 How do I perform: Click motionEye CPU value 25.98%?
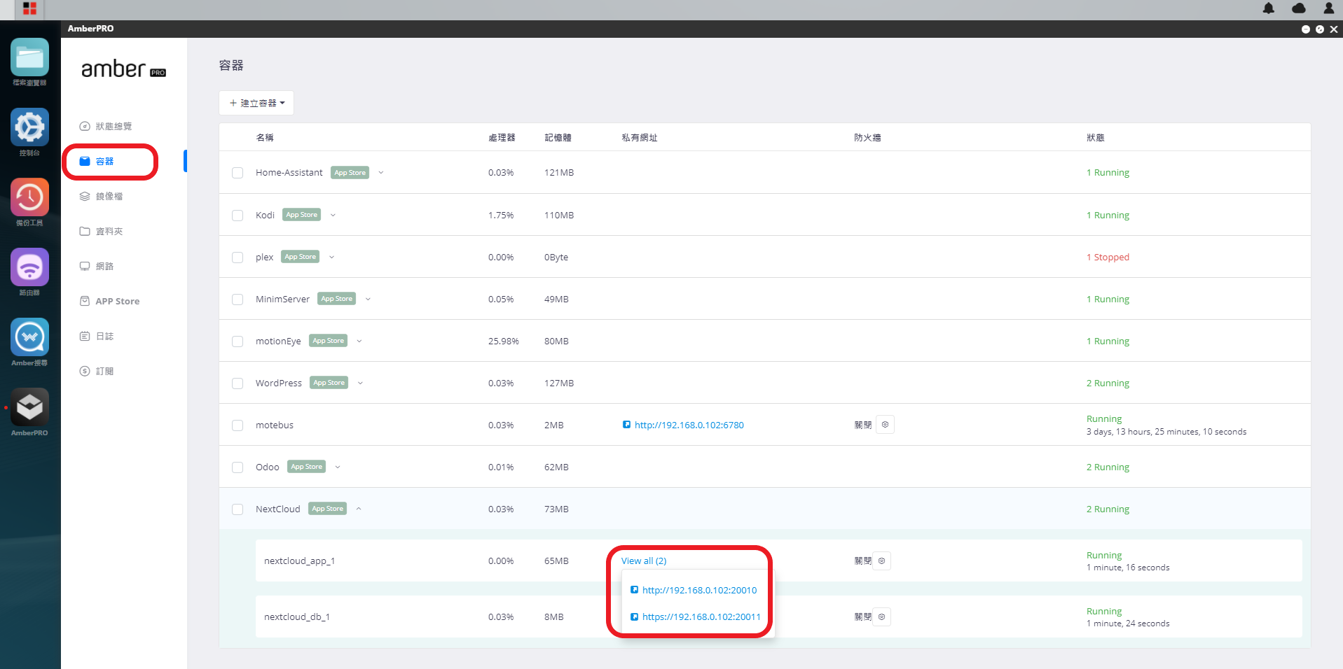tap(504, 341)
